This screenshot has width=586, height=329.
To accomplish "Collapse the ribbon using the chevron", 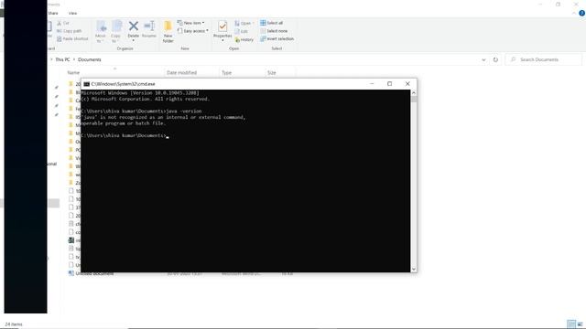I will click(574, 13).
